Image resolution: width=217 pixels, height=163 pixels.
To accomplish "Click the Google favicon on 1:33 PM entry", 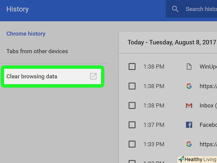I will pos(189,144).
